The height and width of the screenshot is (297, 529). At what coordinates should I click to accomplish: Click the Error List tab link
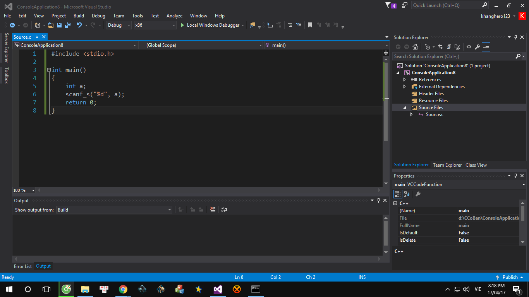tap(22, 266)
